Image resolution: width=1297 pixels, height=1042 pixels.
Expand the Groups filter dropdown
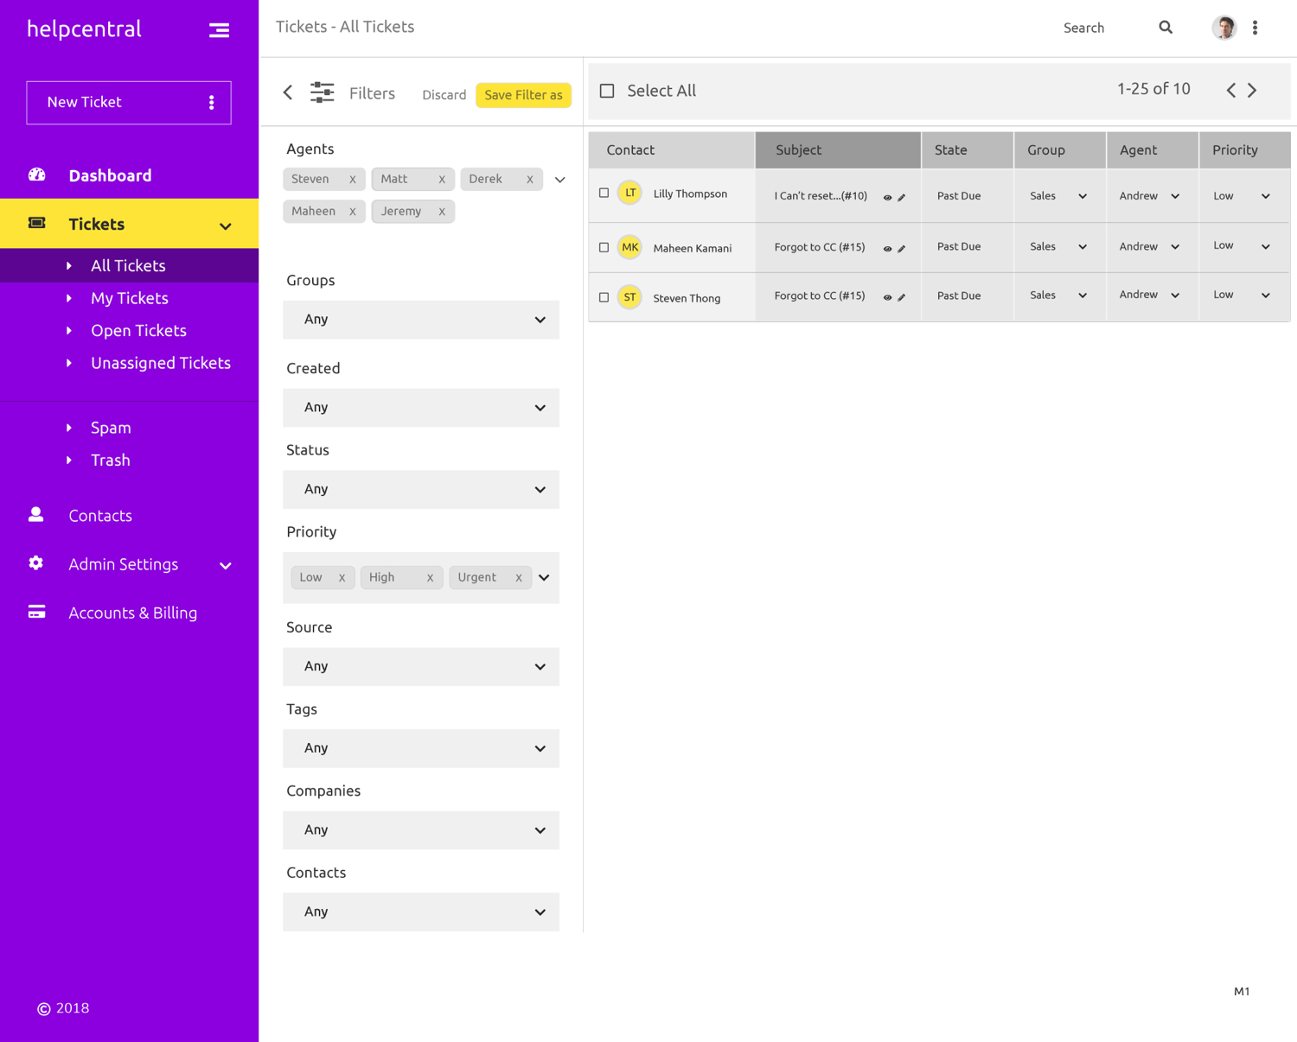(x=421, y=320)
